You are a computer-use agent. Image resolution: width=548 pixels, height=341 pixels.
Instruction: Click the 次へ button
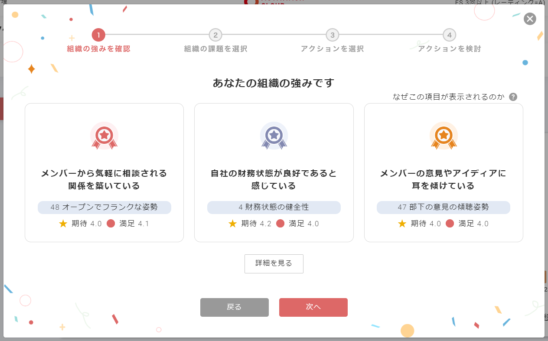(313, 307)
